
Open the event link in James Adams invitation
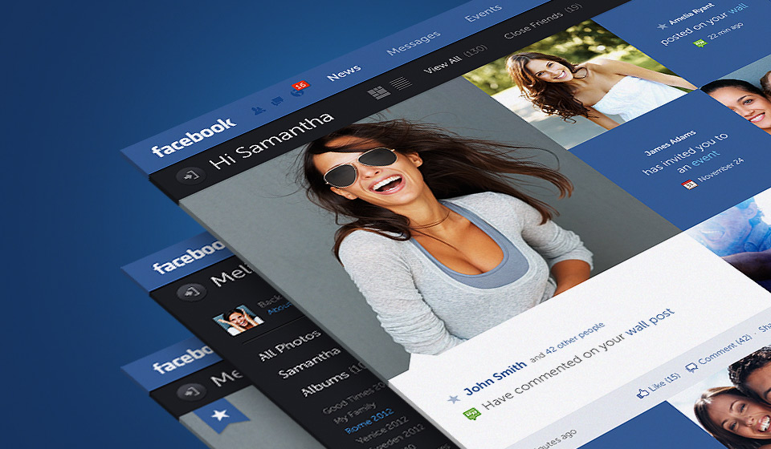[x=706, y=159]
